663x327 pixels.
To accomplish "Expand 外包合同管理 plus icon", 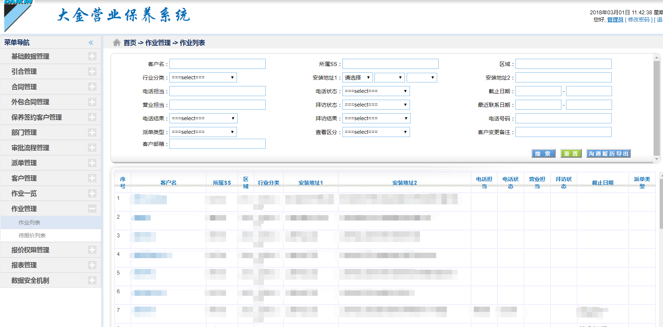I will pos(92,102).
